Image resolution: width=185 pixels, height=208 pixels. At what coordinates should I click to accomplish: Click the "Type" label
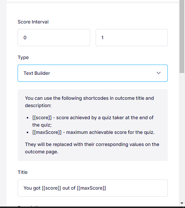[23, 58]
